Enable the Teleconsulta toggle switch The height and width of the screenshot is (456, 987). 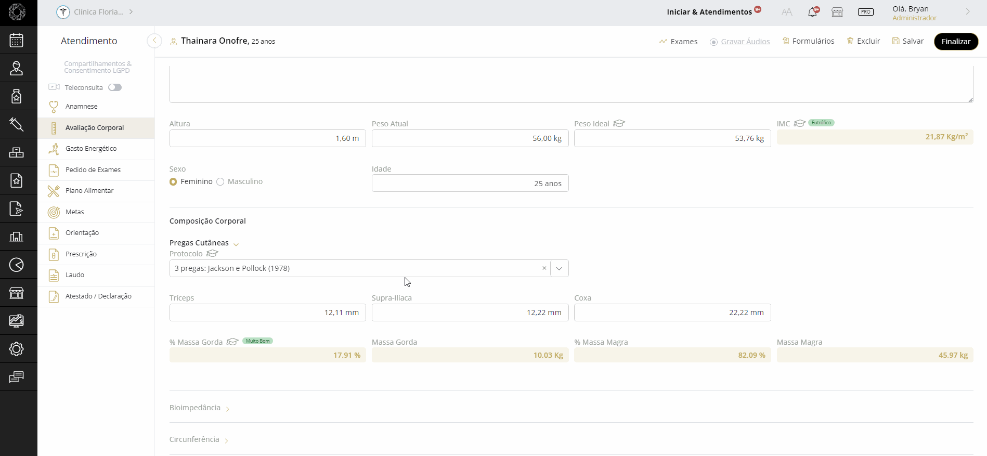click(115, 87)
